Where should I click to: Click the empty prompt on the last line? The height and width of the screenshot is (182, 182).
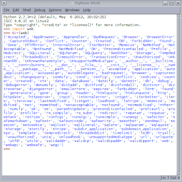click(7, 149)
